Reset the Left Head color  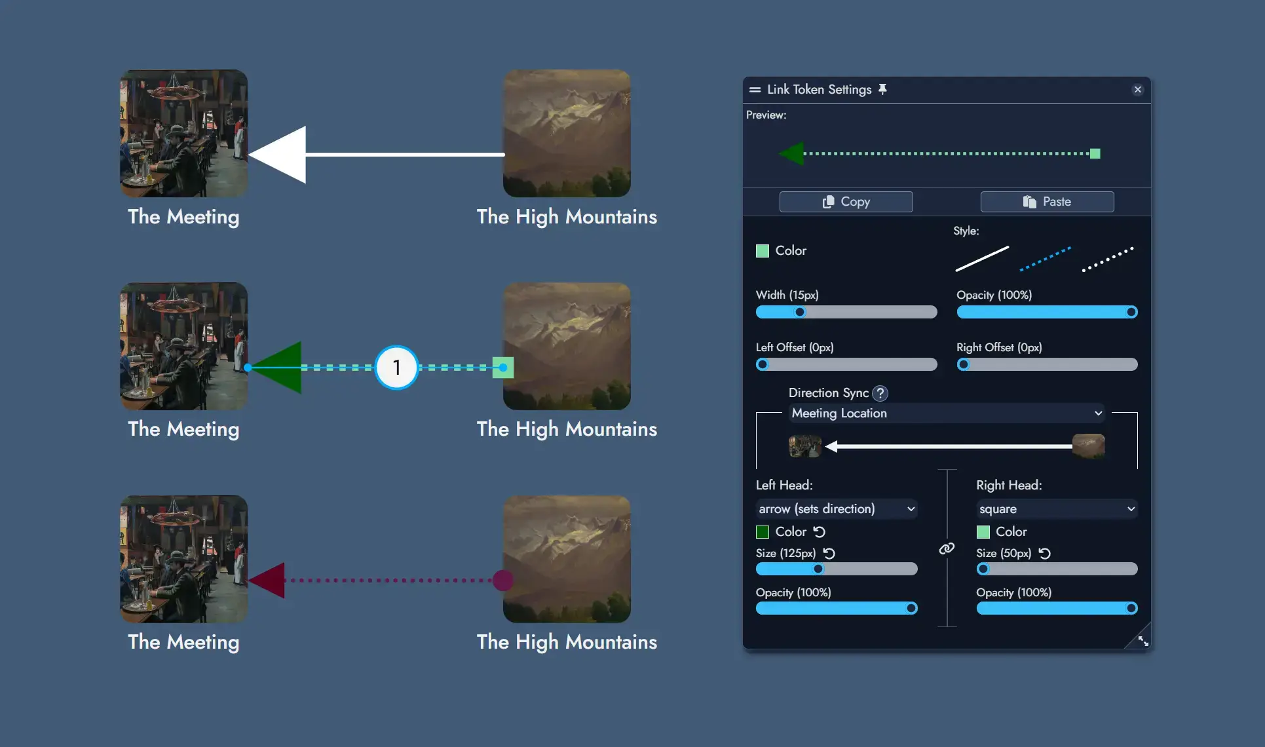(x=820, y=531)
